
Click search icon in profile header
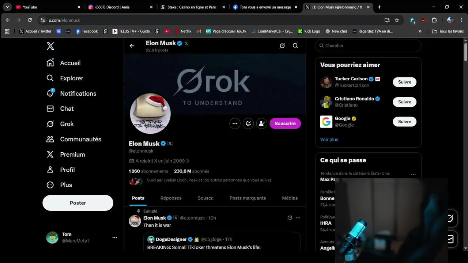(x=295, y=46)
